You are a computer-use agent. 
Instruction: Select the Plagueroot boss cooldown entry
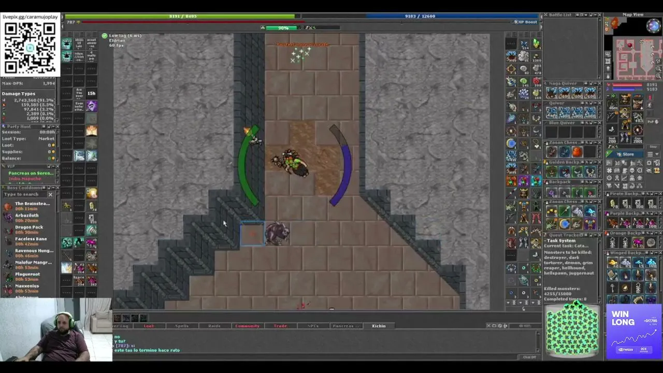26,277
